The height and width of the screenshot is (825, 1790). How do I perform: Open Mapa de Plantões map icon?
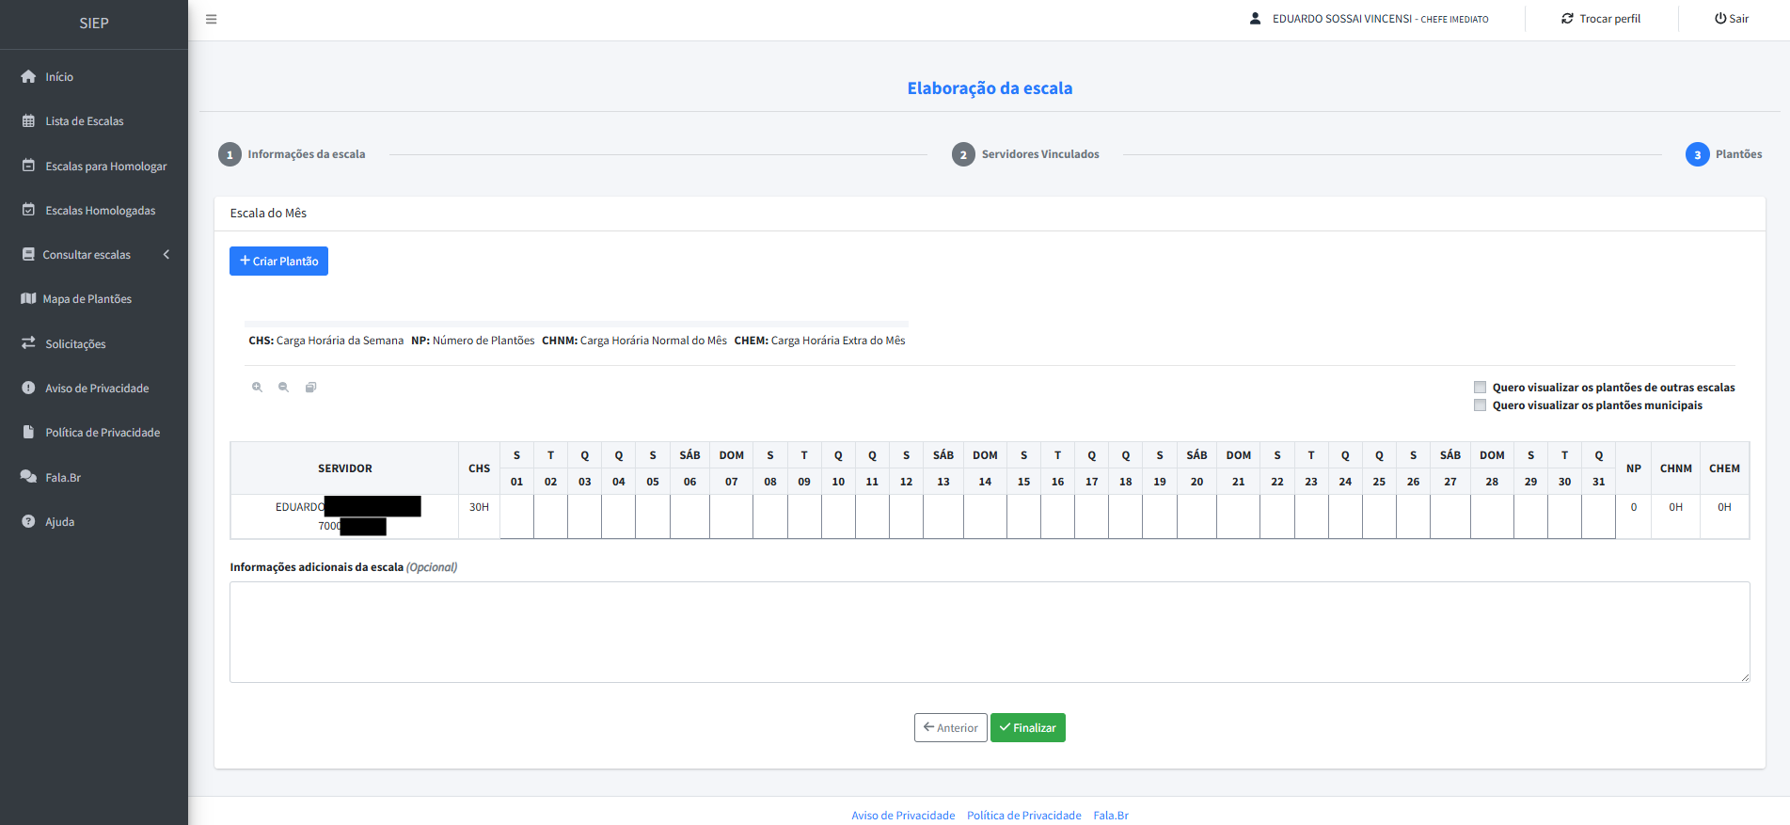tap(28, 299)
